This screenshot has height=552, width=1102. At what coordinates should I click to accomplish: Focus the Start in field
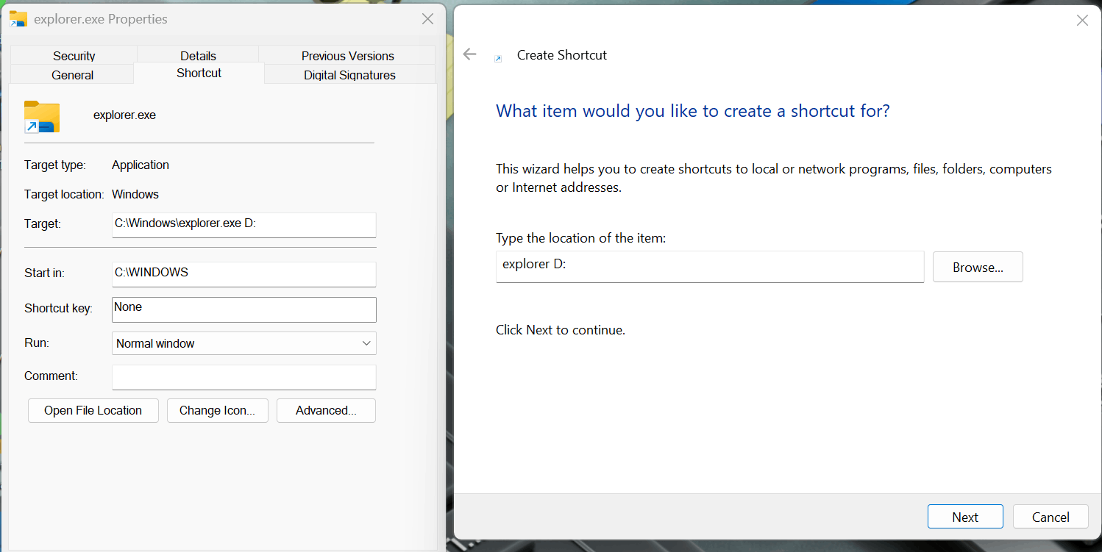tap(244, 274)
